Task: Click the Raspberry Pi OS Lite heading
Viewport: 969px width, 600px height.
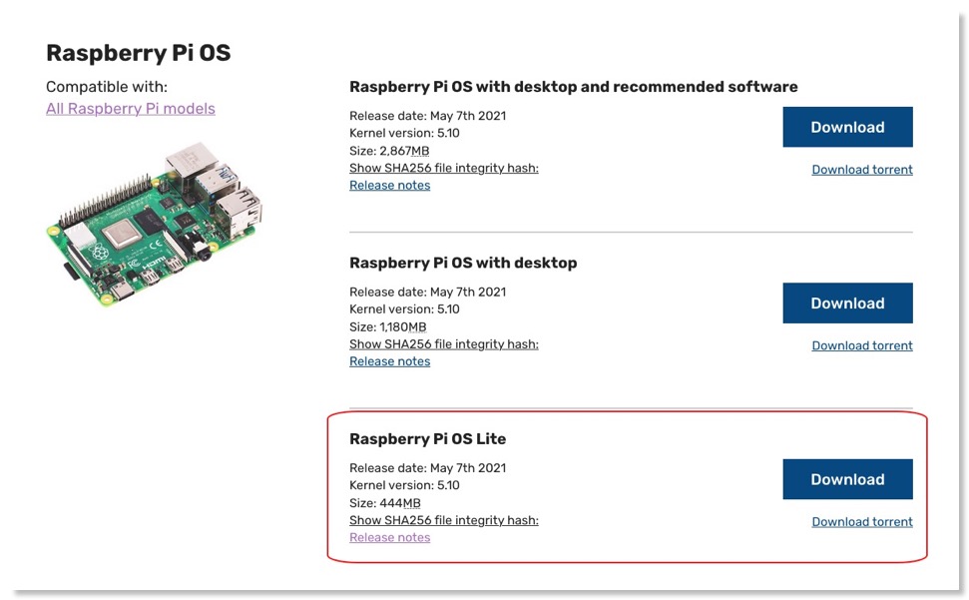Action: 428,439
